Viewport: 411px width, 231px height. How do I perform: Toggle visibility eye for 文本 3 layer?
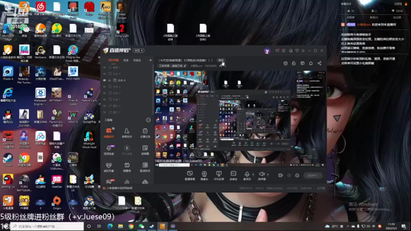point(105,87)
